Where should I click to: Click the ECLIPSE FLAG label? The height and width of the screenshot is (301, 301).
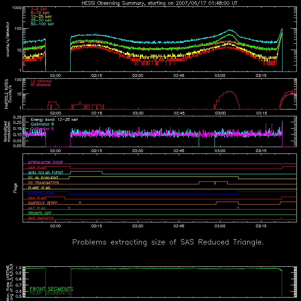click(41, 193)
